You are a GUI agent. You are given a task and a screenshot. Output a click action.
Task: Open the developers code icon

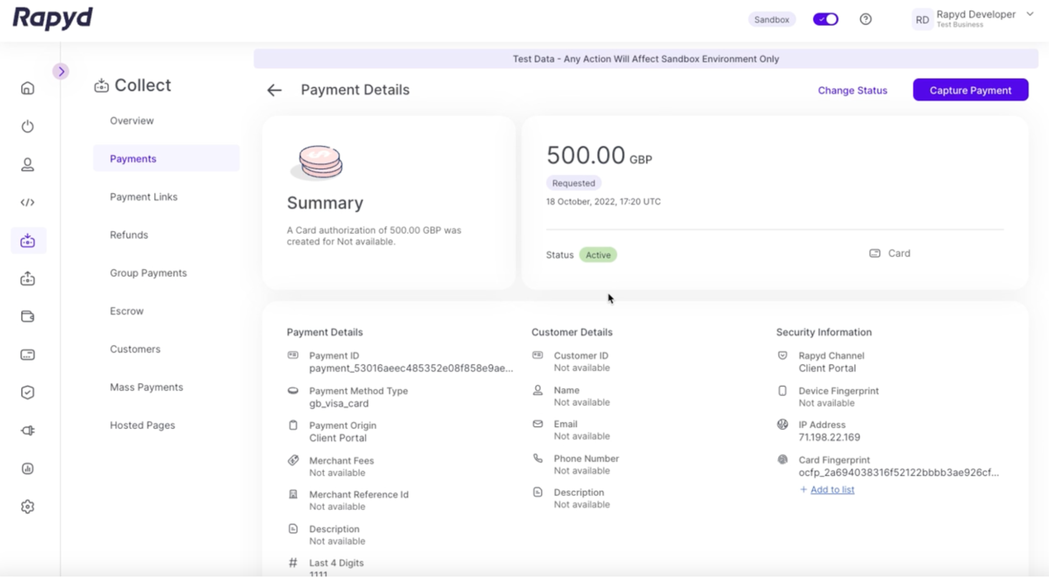click(28, 202)
